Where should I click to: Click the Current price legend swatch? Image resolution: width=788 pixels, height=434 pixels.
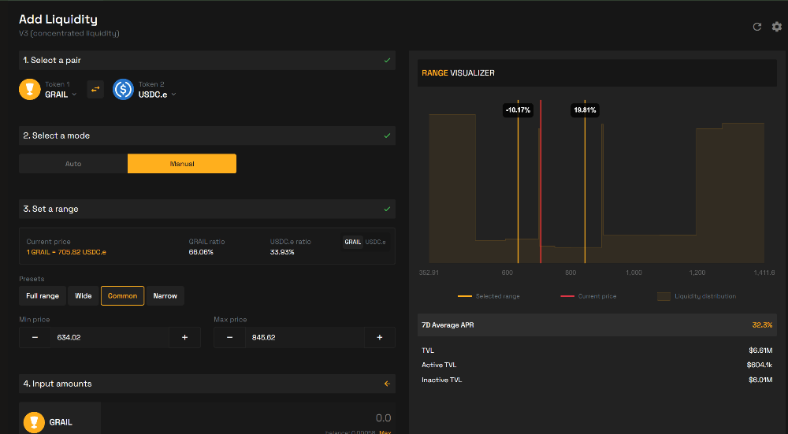(x=567, y=296)
